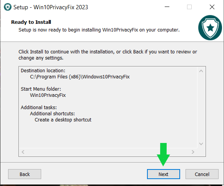224x186 pixels.
Task: Click the vertical scrollbar track in the summary box
Action: pyautogui.click(x=201, y=107)
